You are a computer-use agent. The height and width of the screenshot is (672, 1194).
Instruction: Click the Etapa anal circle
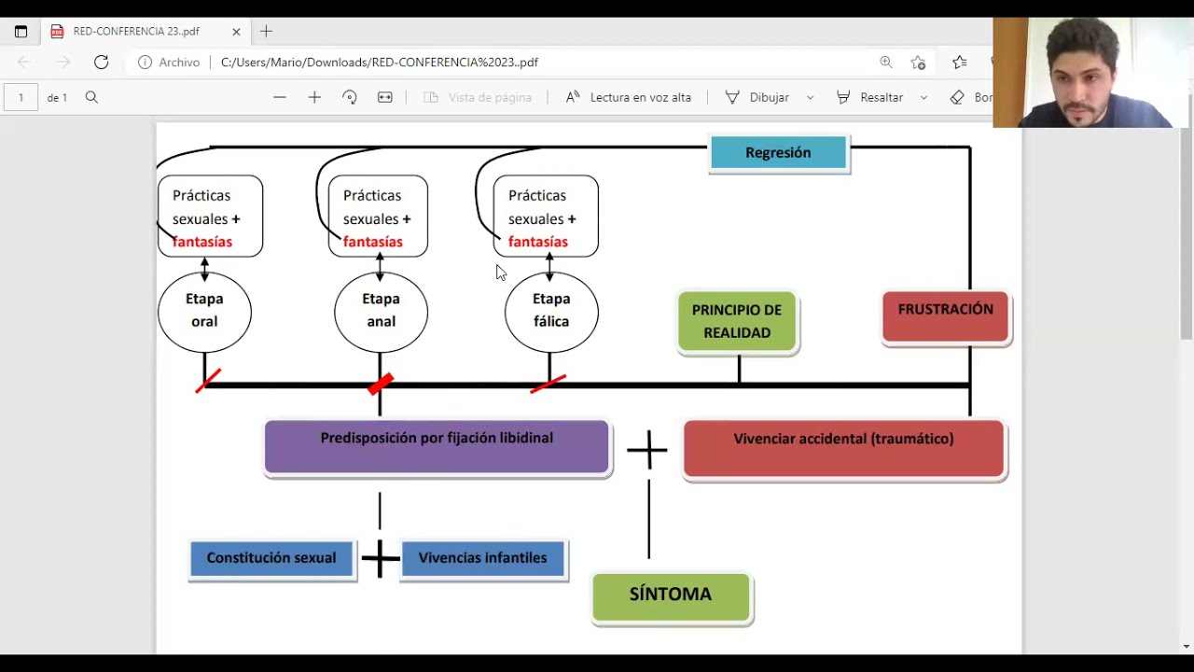tap(381, 312)
